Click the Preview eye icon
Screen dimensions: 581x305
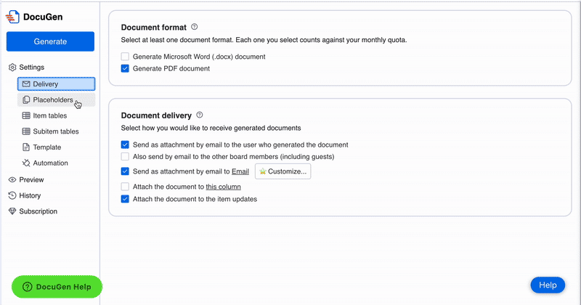[12, 179]
